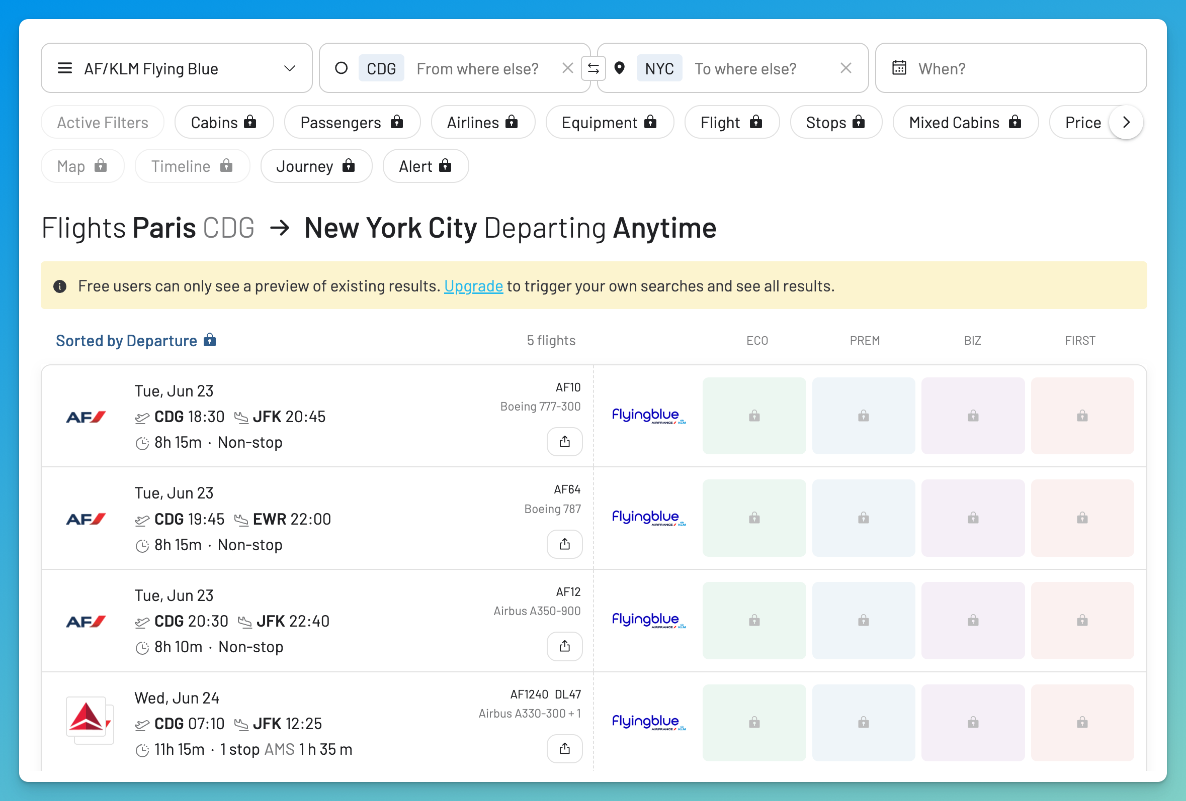Share the AF10 flight

point(564,442)
